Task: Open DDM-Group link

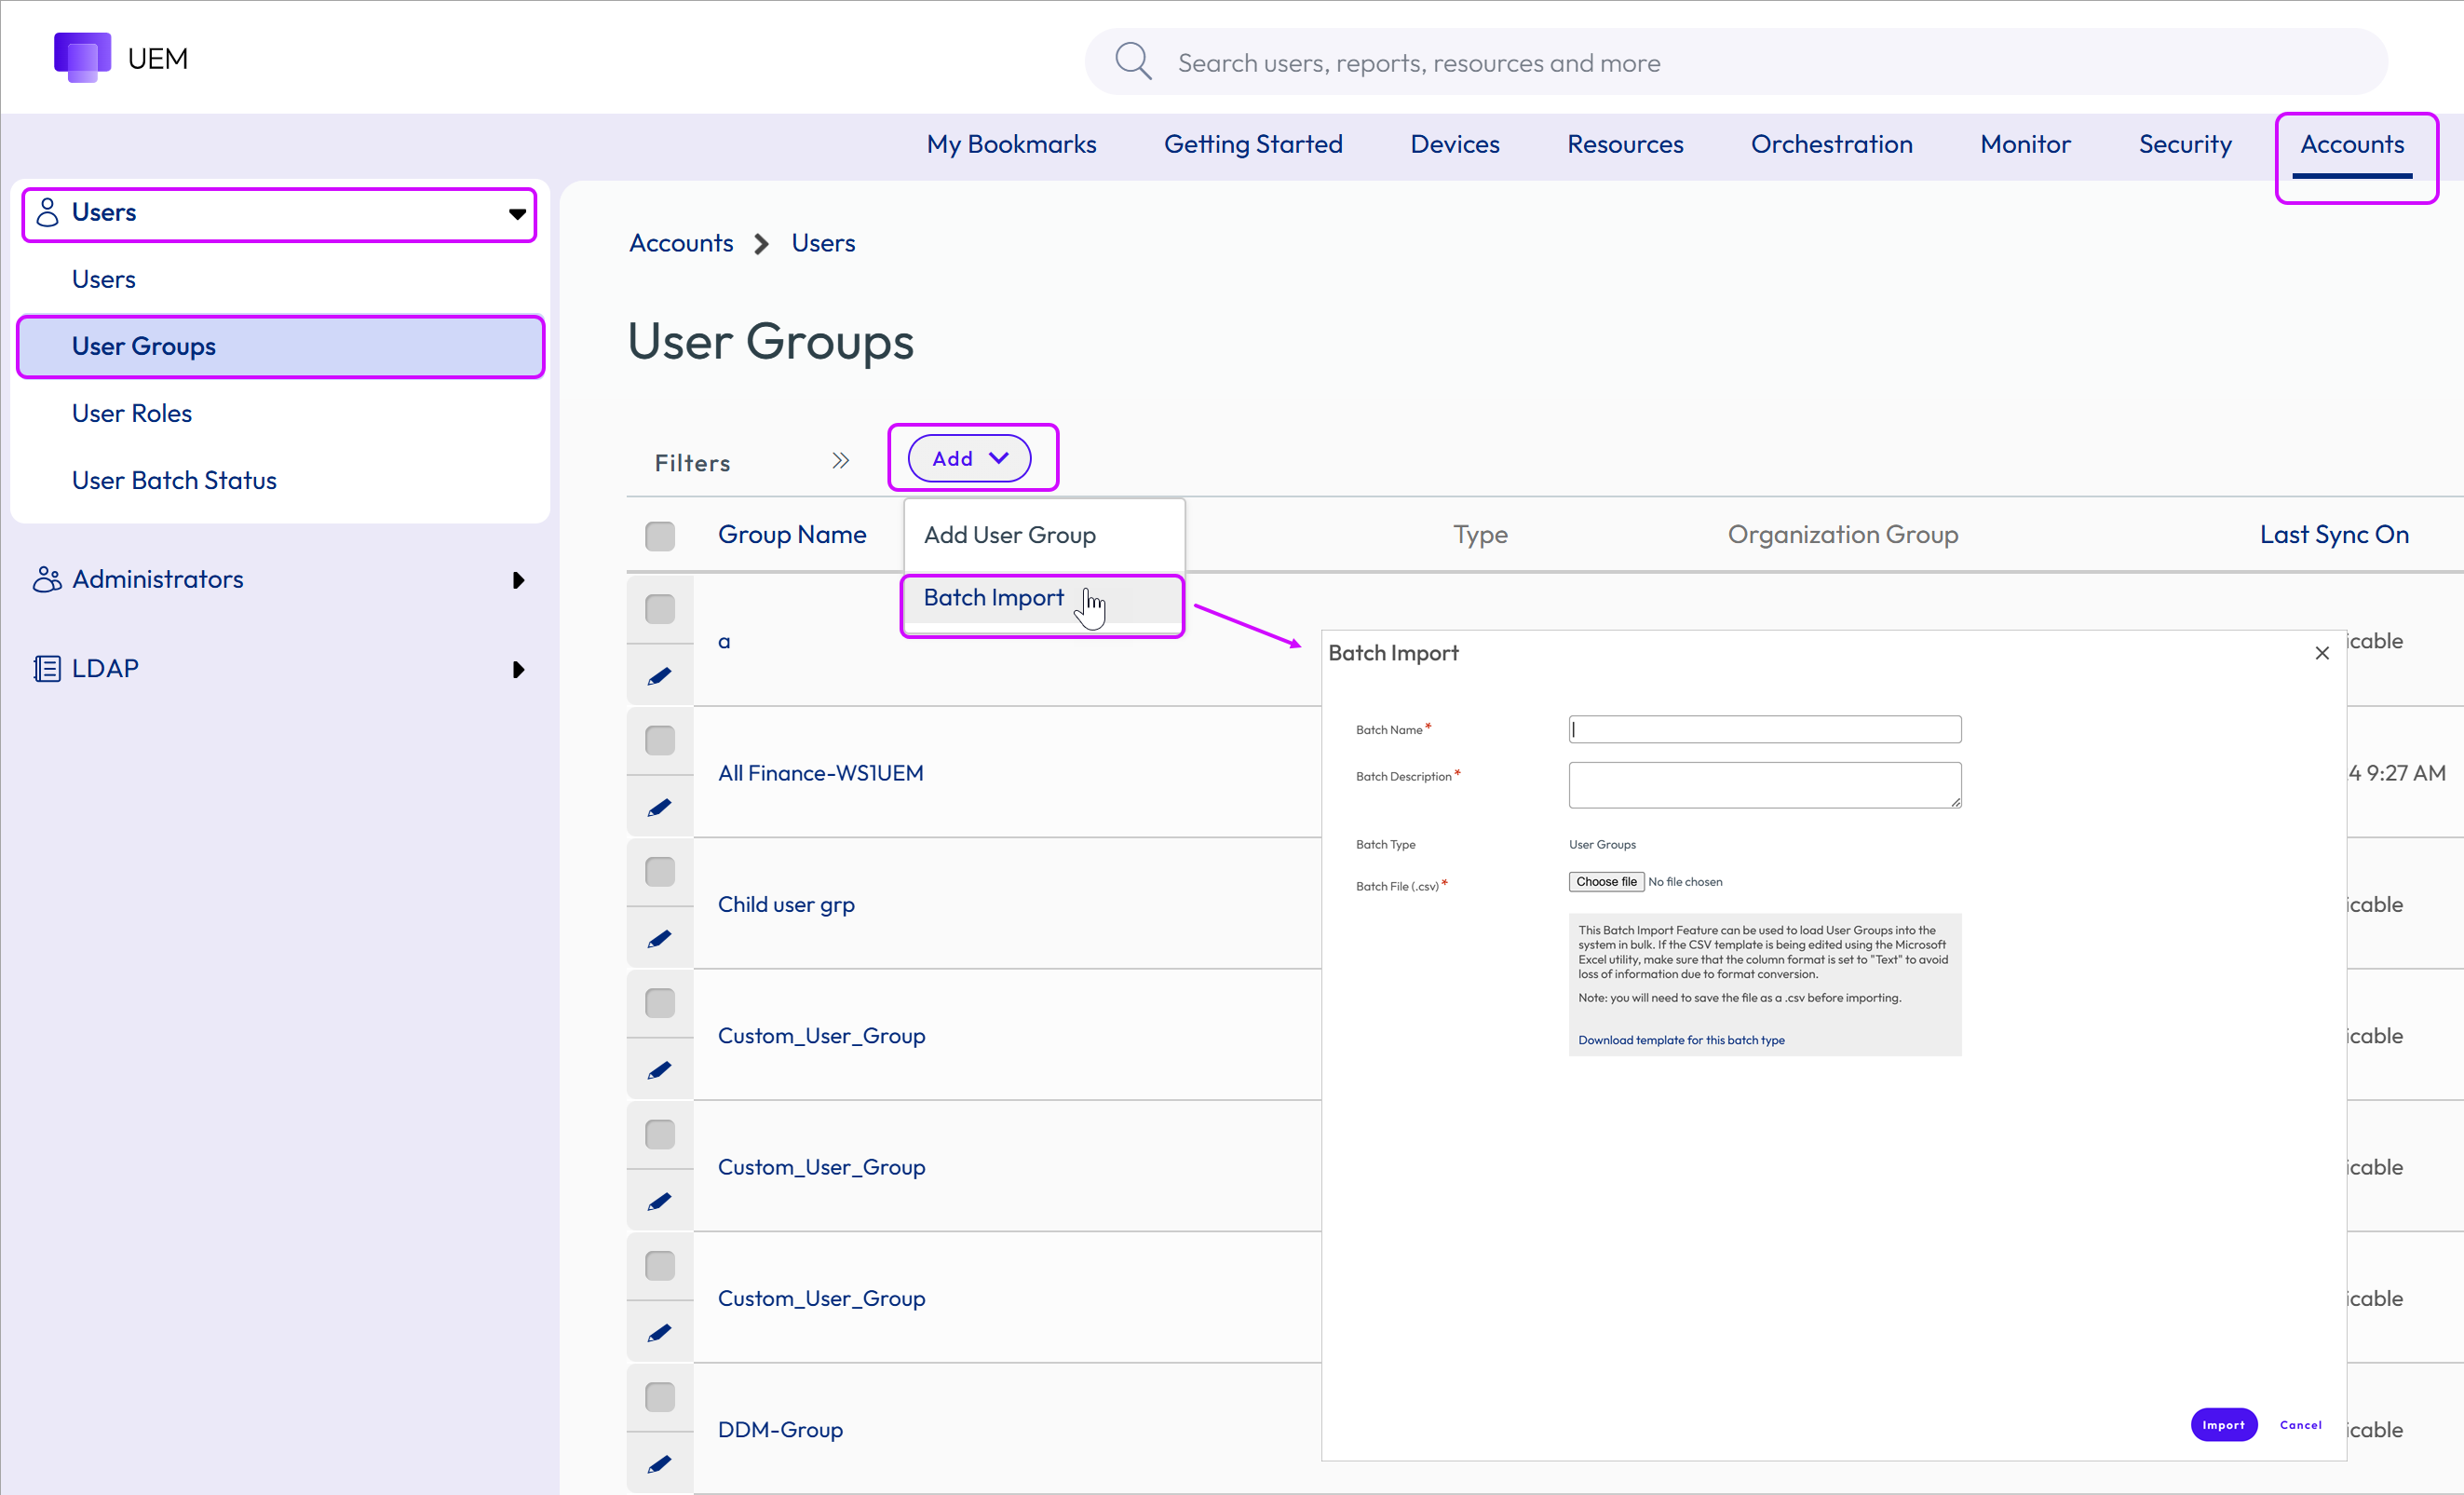Action: click(780, 1429)
